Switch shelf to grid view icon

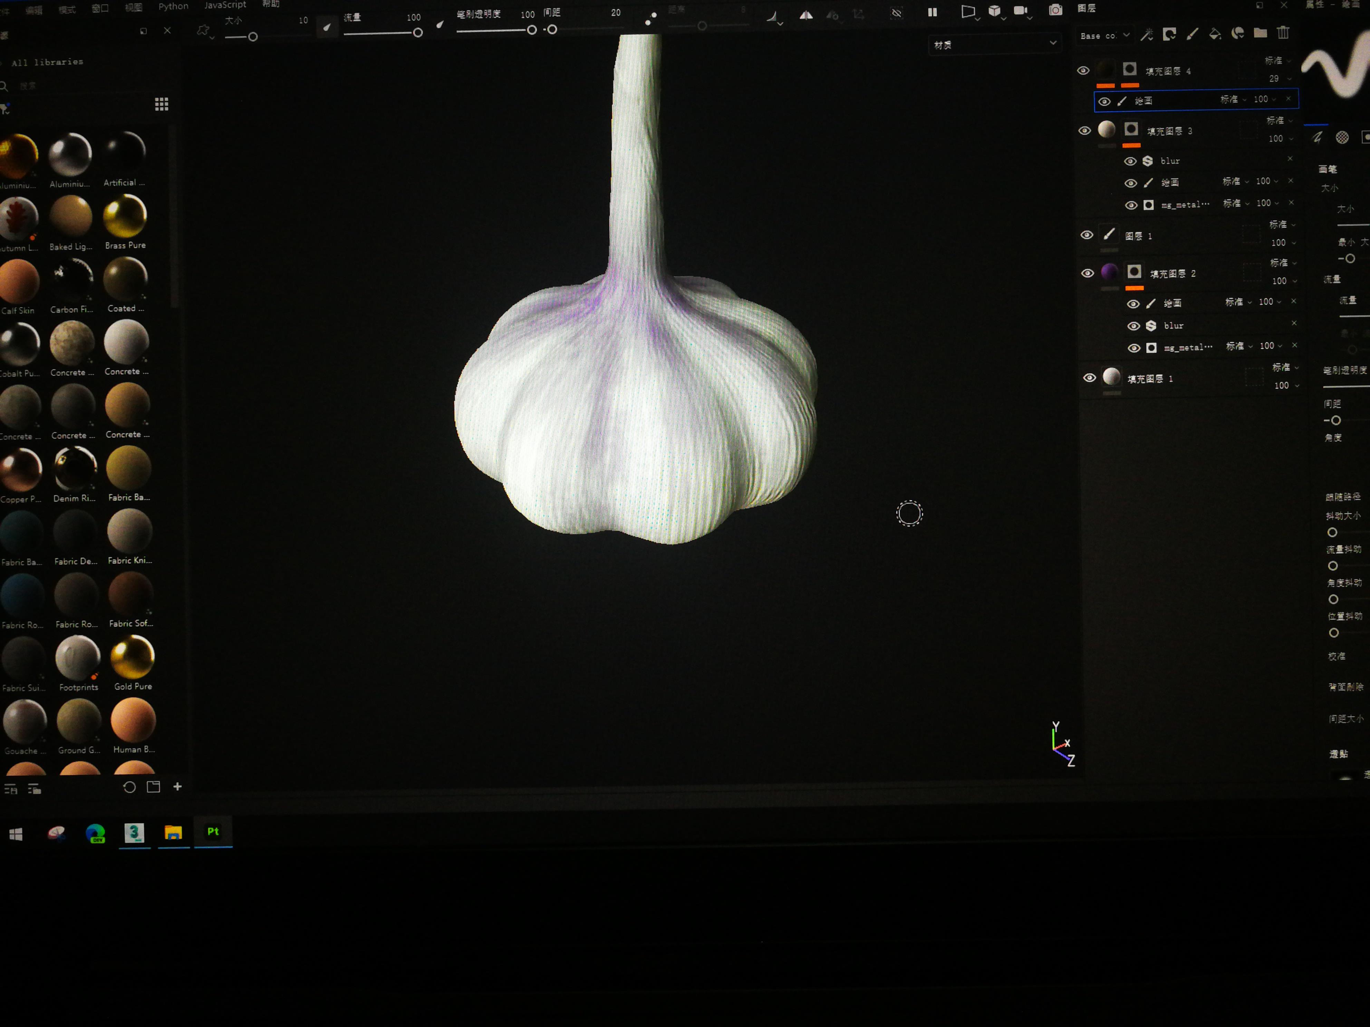point(162,104)
